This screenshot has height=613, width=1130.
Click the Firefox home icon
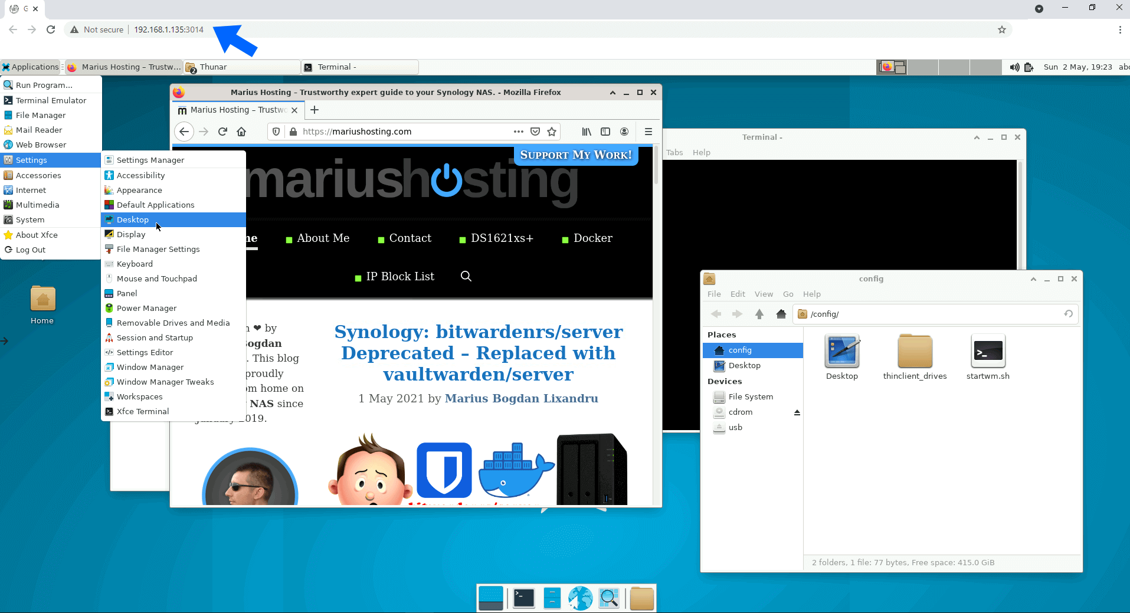pyautogui.click(x=241, y=132)
